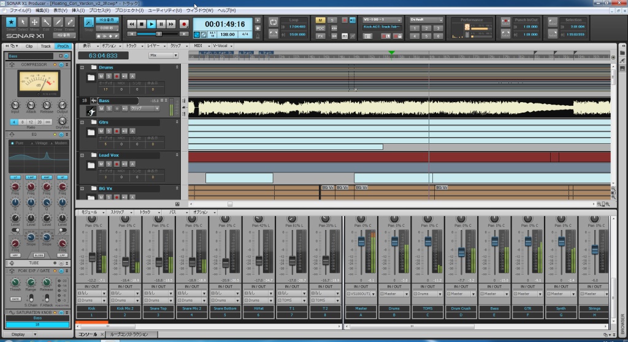Bypass all effects with FX button
This screenshot has height=342, width=628.
tap(320, 36)
